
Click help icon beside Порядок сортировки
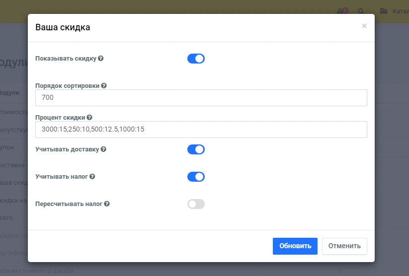[x=104, y=85]
